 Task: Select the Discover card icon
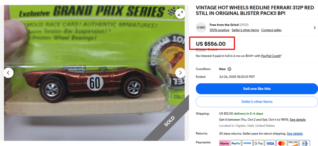[293, 143]
